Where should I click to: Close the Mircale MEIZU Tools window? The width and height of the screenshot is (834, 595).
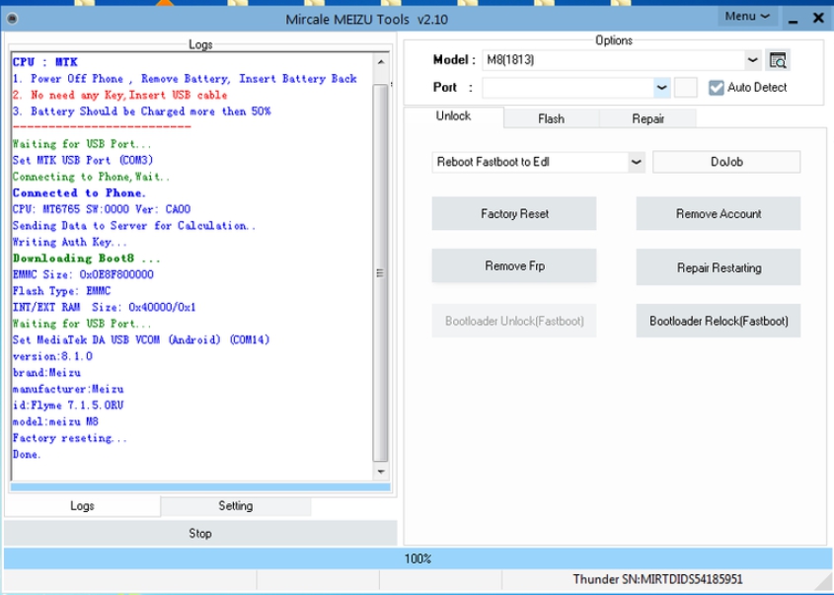(818, 18)
